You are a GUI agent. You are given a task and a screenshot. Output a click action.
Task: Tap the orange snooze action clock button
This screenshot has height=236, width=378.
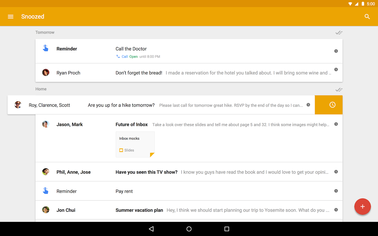[x=329, y=105]
